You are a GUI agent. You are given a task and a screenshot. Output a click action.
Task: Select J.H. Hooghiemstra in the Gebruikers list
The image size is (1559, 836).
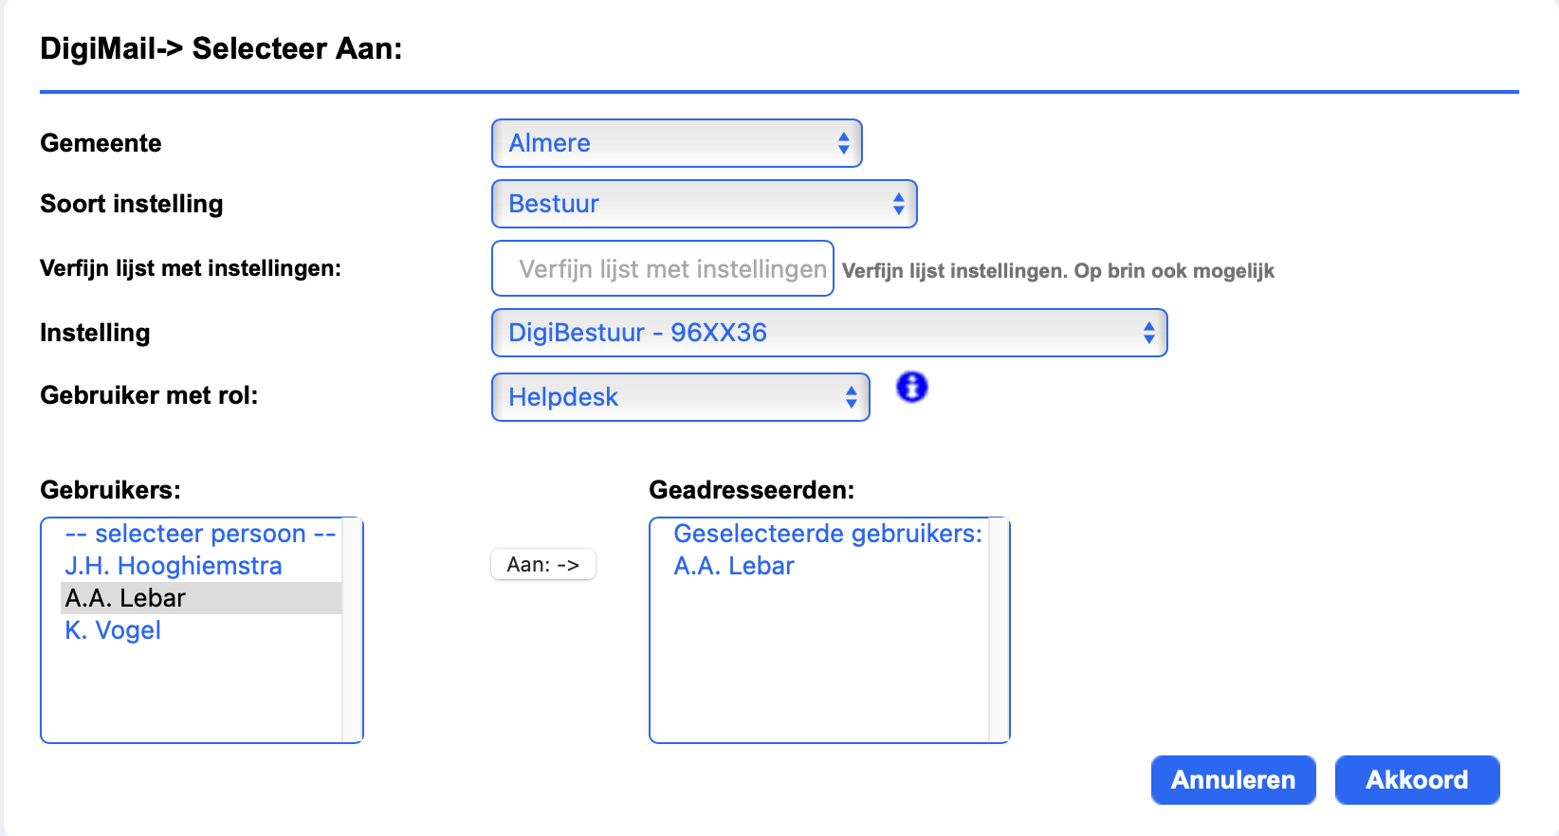click(x=173, y=565)
